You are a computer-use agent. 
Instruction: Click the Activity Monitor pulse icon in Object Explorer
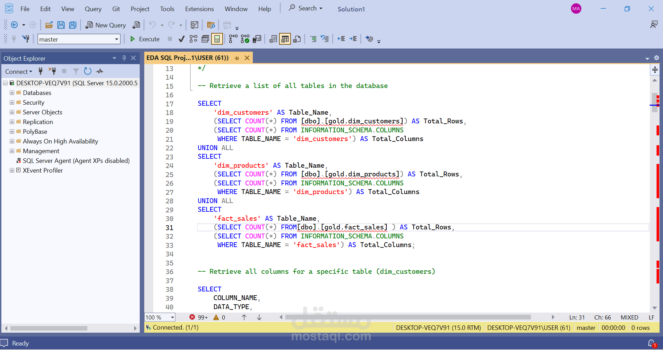point(100,71)
